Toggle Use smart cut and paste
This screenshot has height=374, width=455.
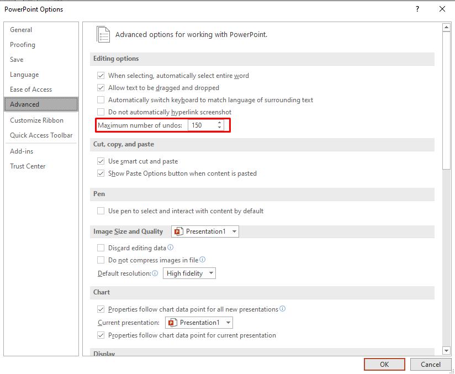100,161
